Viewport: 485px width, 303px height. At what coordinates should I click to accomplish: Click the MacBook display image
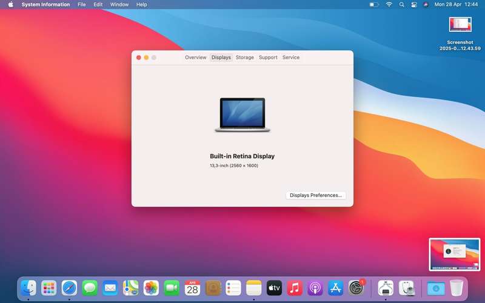[242, 115]
